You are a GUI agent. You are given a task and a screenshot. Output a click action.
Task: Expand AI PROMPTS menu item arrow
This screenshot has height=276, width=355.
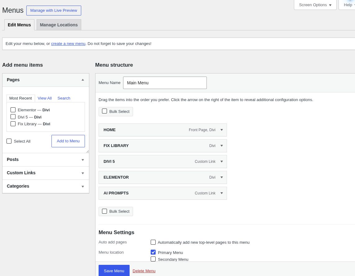[222, 193]
